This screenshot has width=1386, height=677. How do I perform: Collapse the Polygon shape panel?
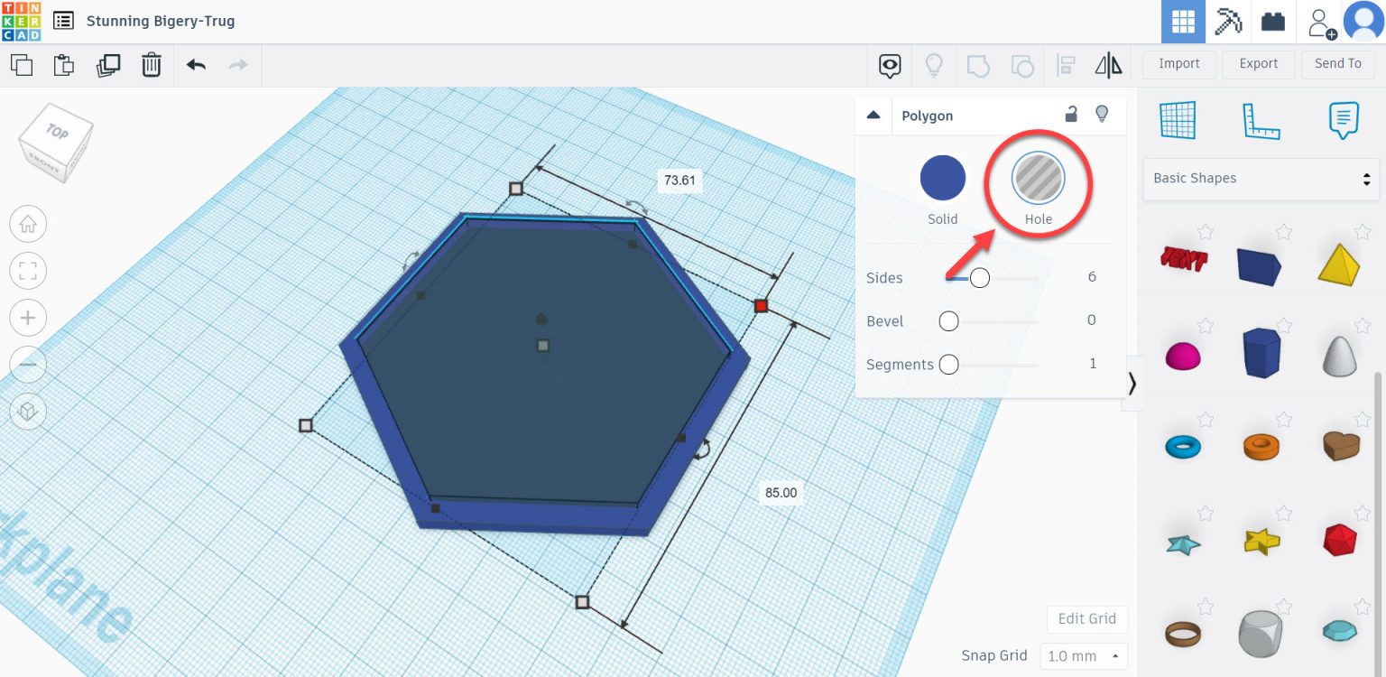873,116
